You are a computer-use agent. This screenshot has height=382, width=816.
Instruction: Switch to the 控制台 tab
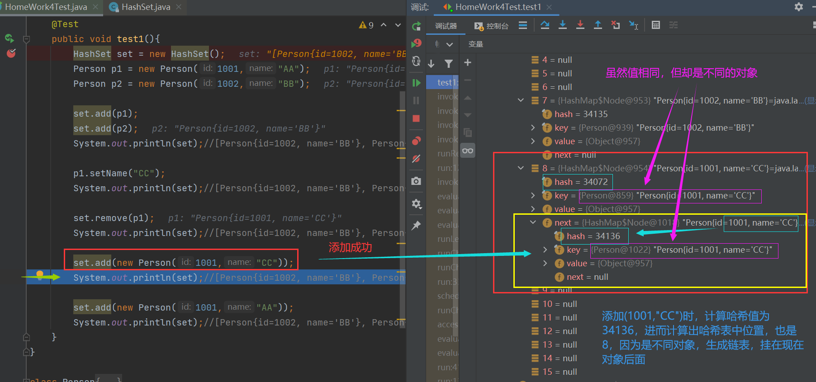click(x=491, y=26)
